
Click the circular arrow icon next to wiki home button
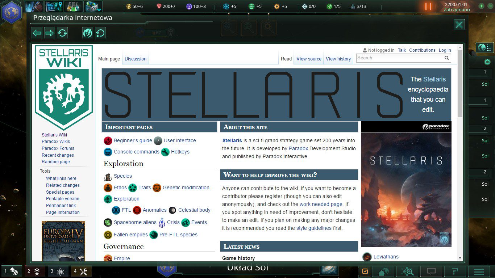click(100, 33)
